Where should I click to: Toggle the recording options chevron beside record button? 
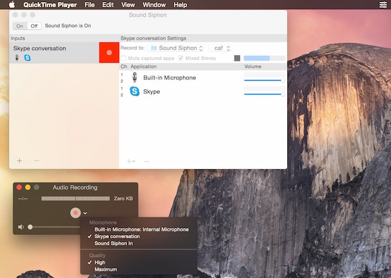pos(85,213)
